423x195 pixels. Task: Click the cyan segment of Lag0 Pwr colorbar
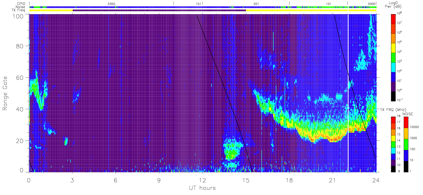tap(394, 66)
